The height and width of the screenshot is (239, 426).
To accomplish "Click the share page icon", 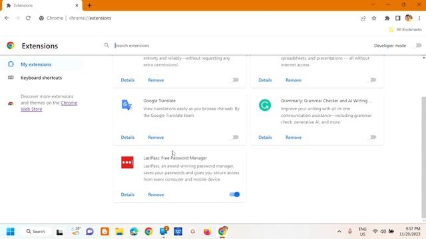I will click(363, 18).
